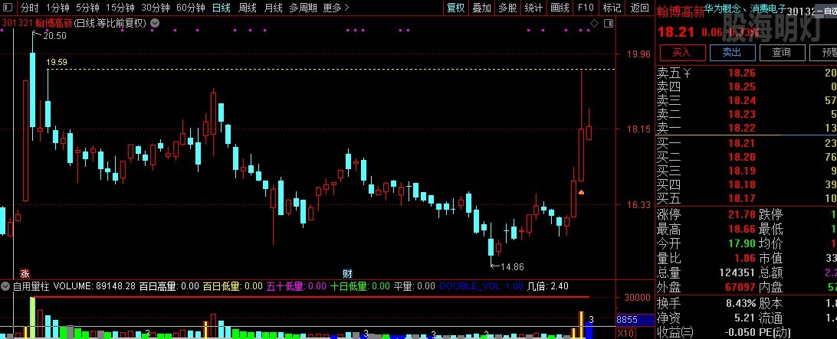
Task: Click the 卖出 sell button
Action: (x=732, y=53)
